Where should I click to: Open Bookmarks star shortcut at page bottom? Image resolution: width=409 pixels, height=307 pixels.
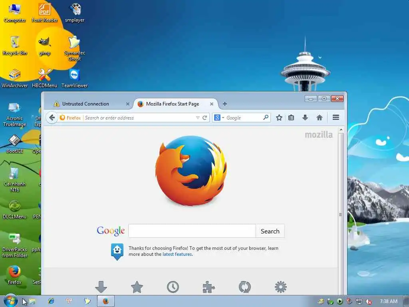(137, 287)
